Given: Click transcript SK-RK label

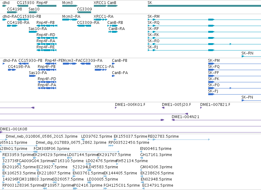Looking at the screenshot, I should tap(153, 35).
